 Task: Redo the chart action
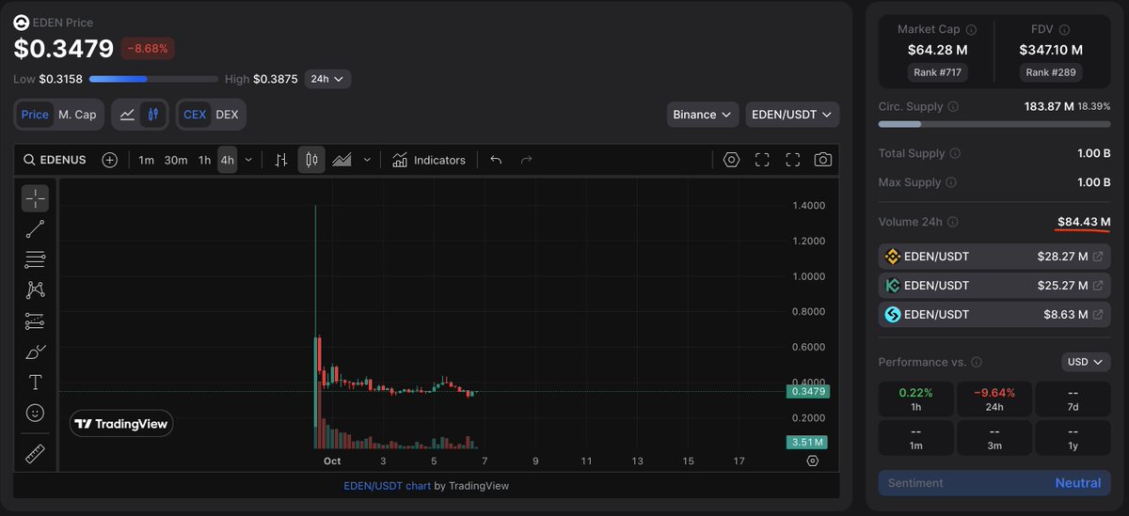527,160
